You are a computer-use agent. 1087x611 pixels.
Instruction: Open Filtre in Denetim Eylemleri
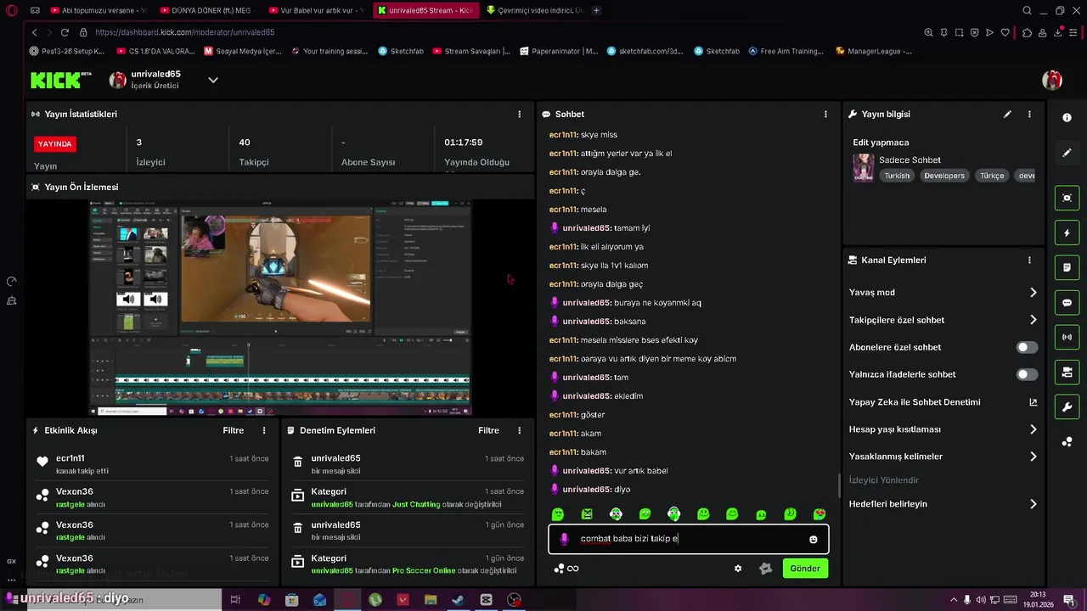point(488,430)
